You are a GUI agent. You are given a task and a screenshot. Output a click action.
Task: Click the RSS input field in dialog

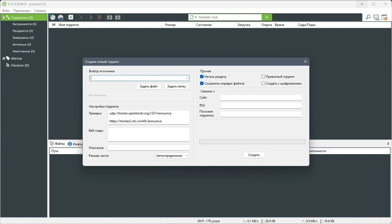coord(261,105)
